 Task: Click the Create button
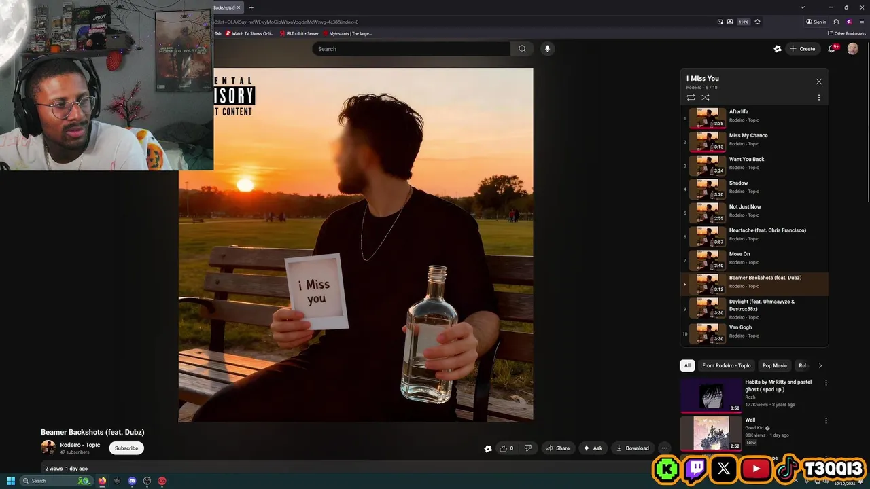[803, 49]
